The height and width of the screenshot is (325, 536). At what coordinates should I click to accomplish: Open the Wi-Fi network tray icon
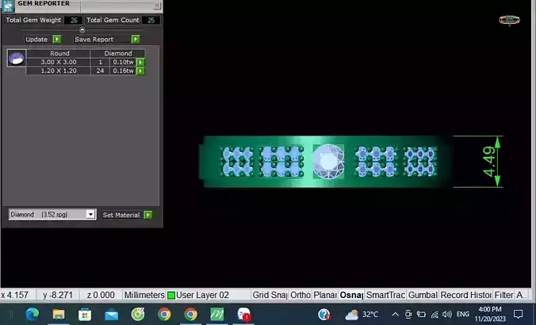pyautogui.click(x=435, y=314)
